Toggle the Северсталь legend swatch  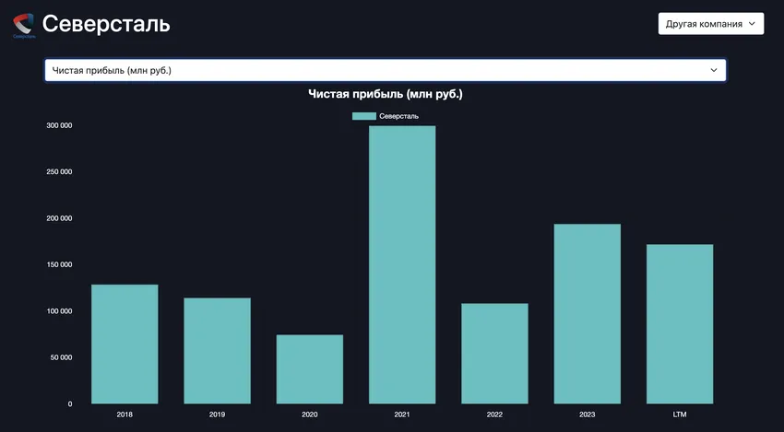point(364,116)
